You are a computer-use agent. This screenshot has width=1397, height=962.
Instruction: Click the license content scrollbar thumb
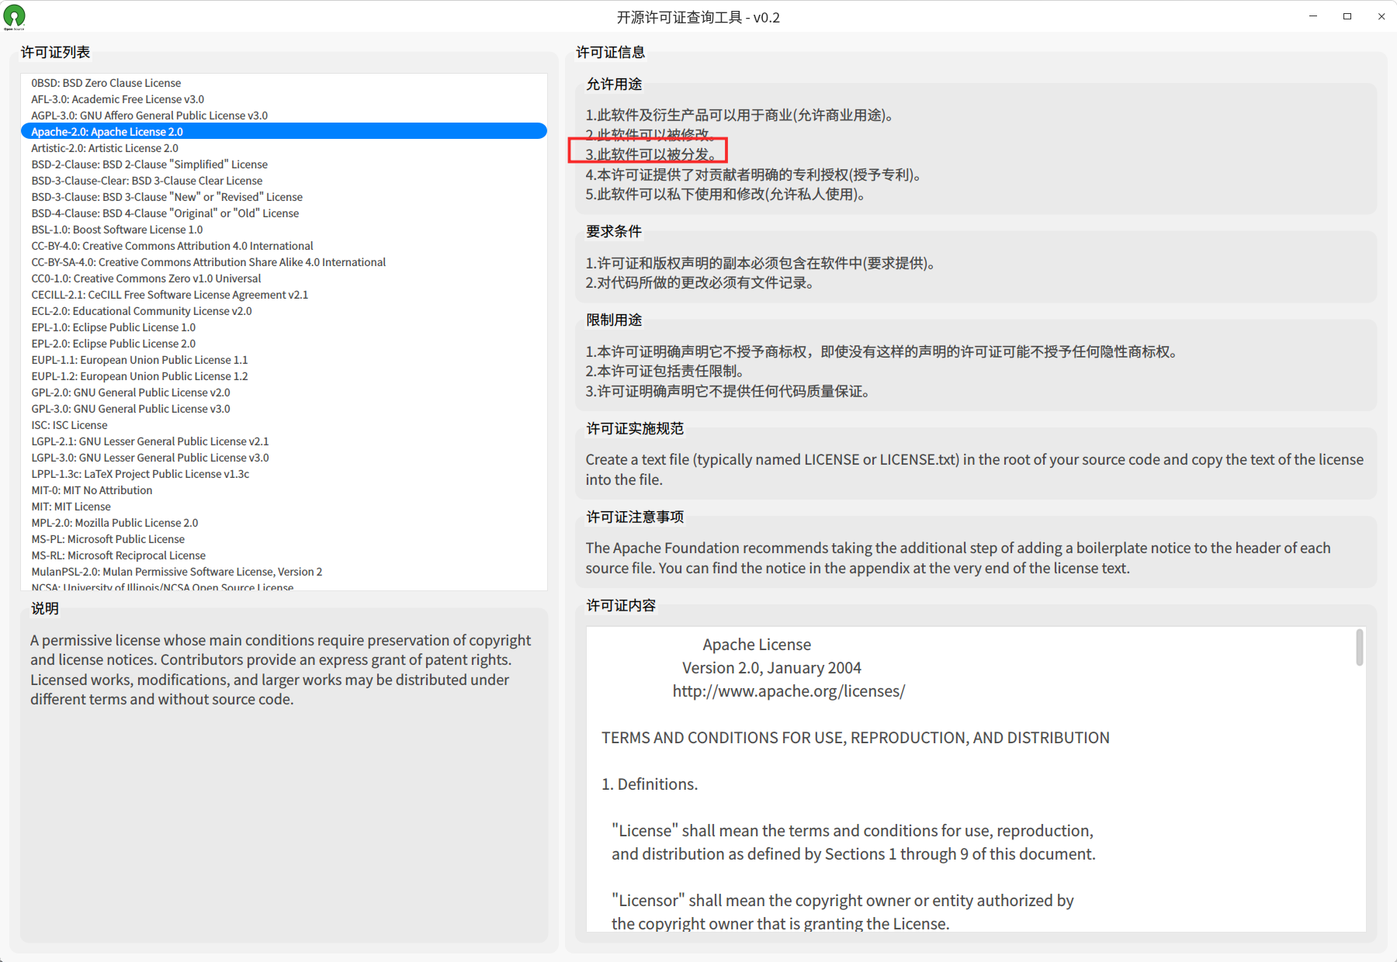1359,647
